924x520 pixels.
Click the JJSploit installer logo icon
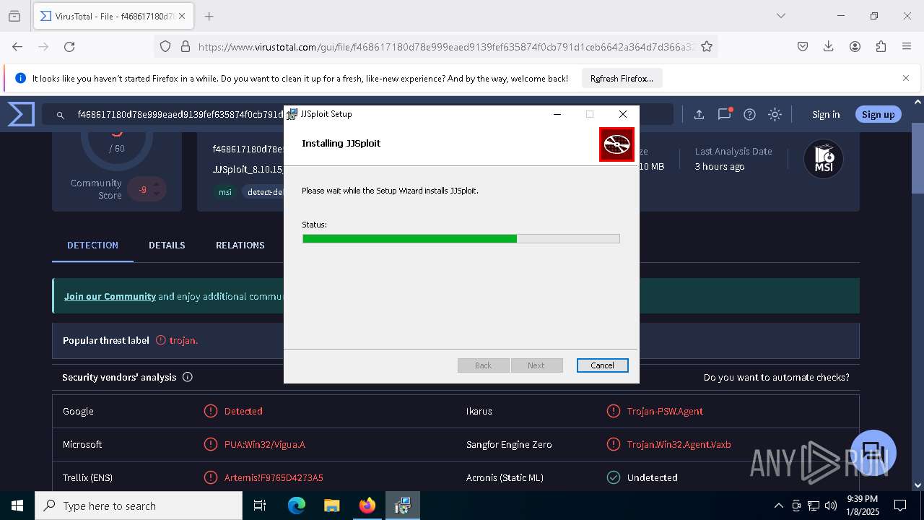616,144
